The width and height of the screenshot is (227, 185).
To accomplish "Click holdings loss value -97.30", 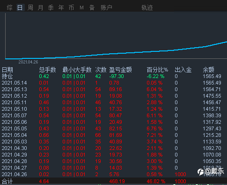I will [117, 76].
